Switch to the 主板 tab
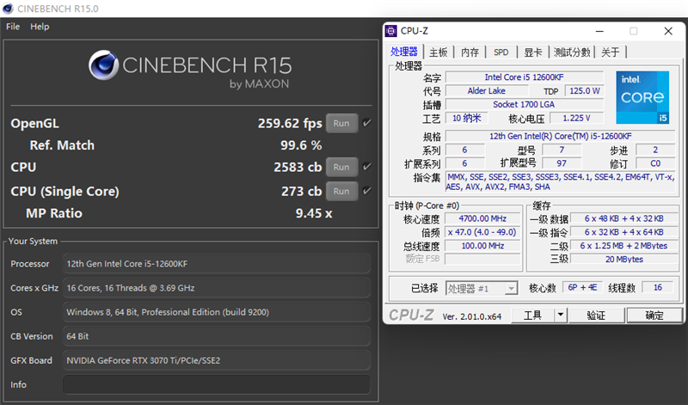This screenshot has width=688, height=405. (439, 52)
